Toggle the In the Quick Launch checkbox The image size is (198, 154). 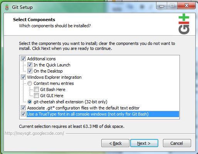point(30,65)
